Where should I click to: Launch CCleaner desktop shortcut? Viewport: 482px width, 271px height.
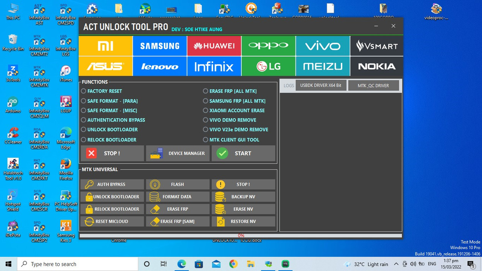click(13, 136)
